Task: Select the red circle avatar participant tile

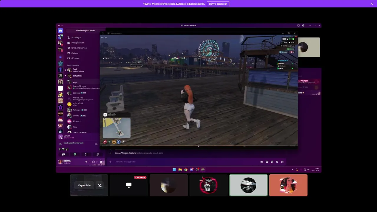Action: click(209, 185)
